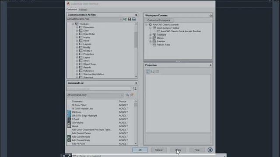280x157 pixels.
Task: Click the Draw Order toolbar icon
Action: [x=80, y=34]
